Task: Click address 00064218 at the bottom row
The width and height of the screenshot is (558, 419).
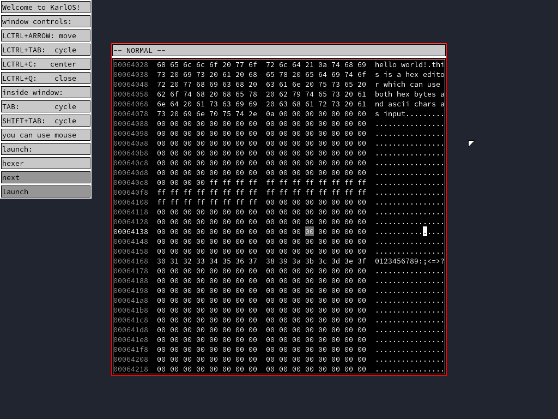Action: click(131, 369)
